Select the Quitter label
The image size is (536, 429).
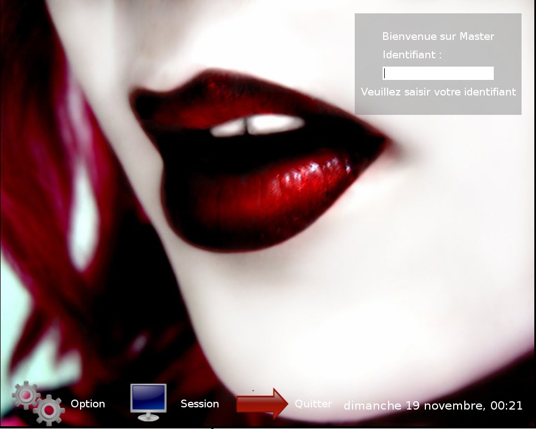point(313,403)
